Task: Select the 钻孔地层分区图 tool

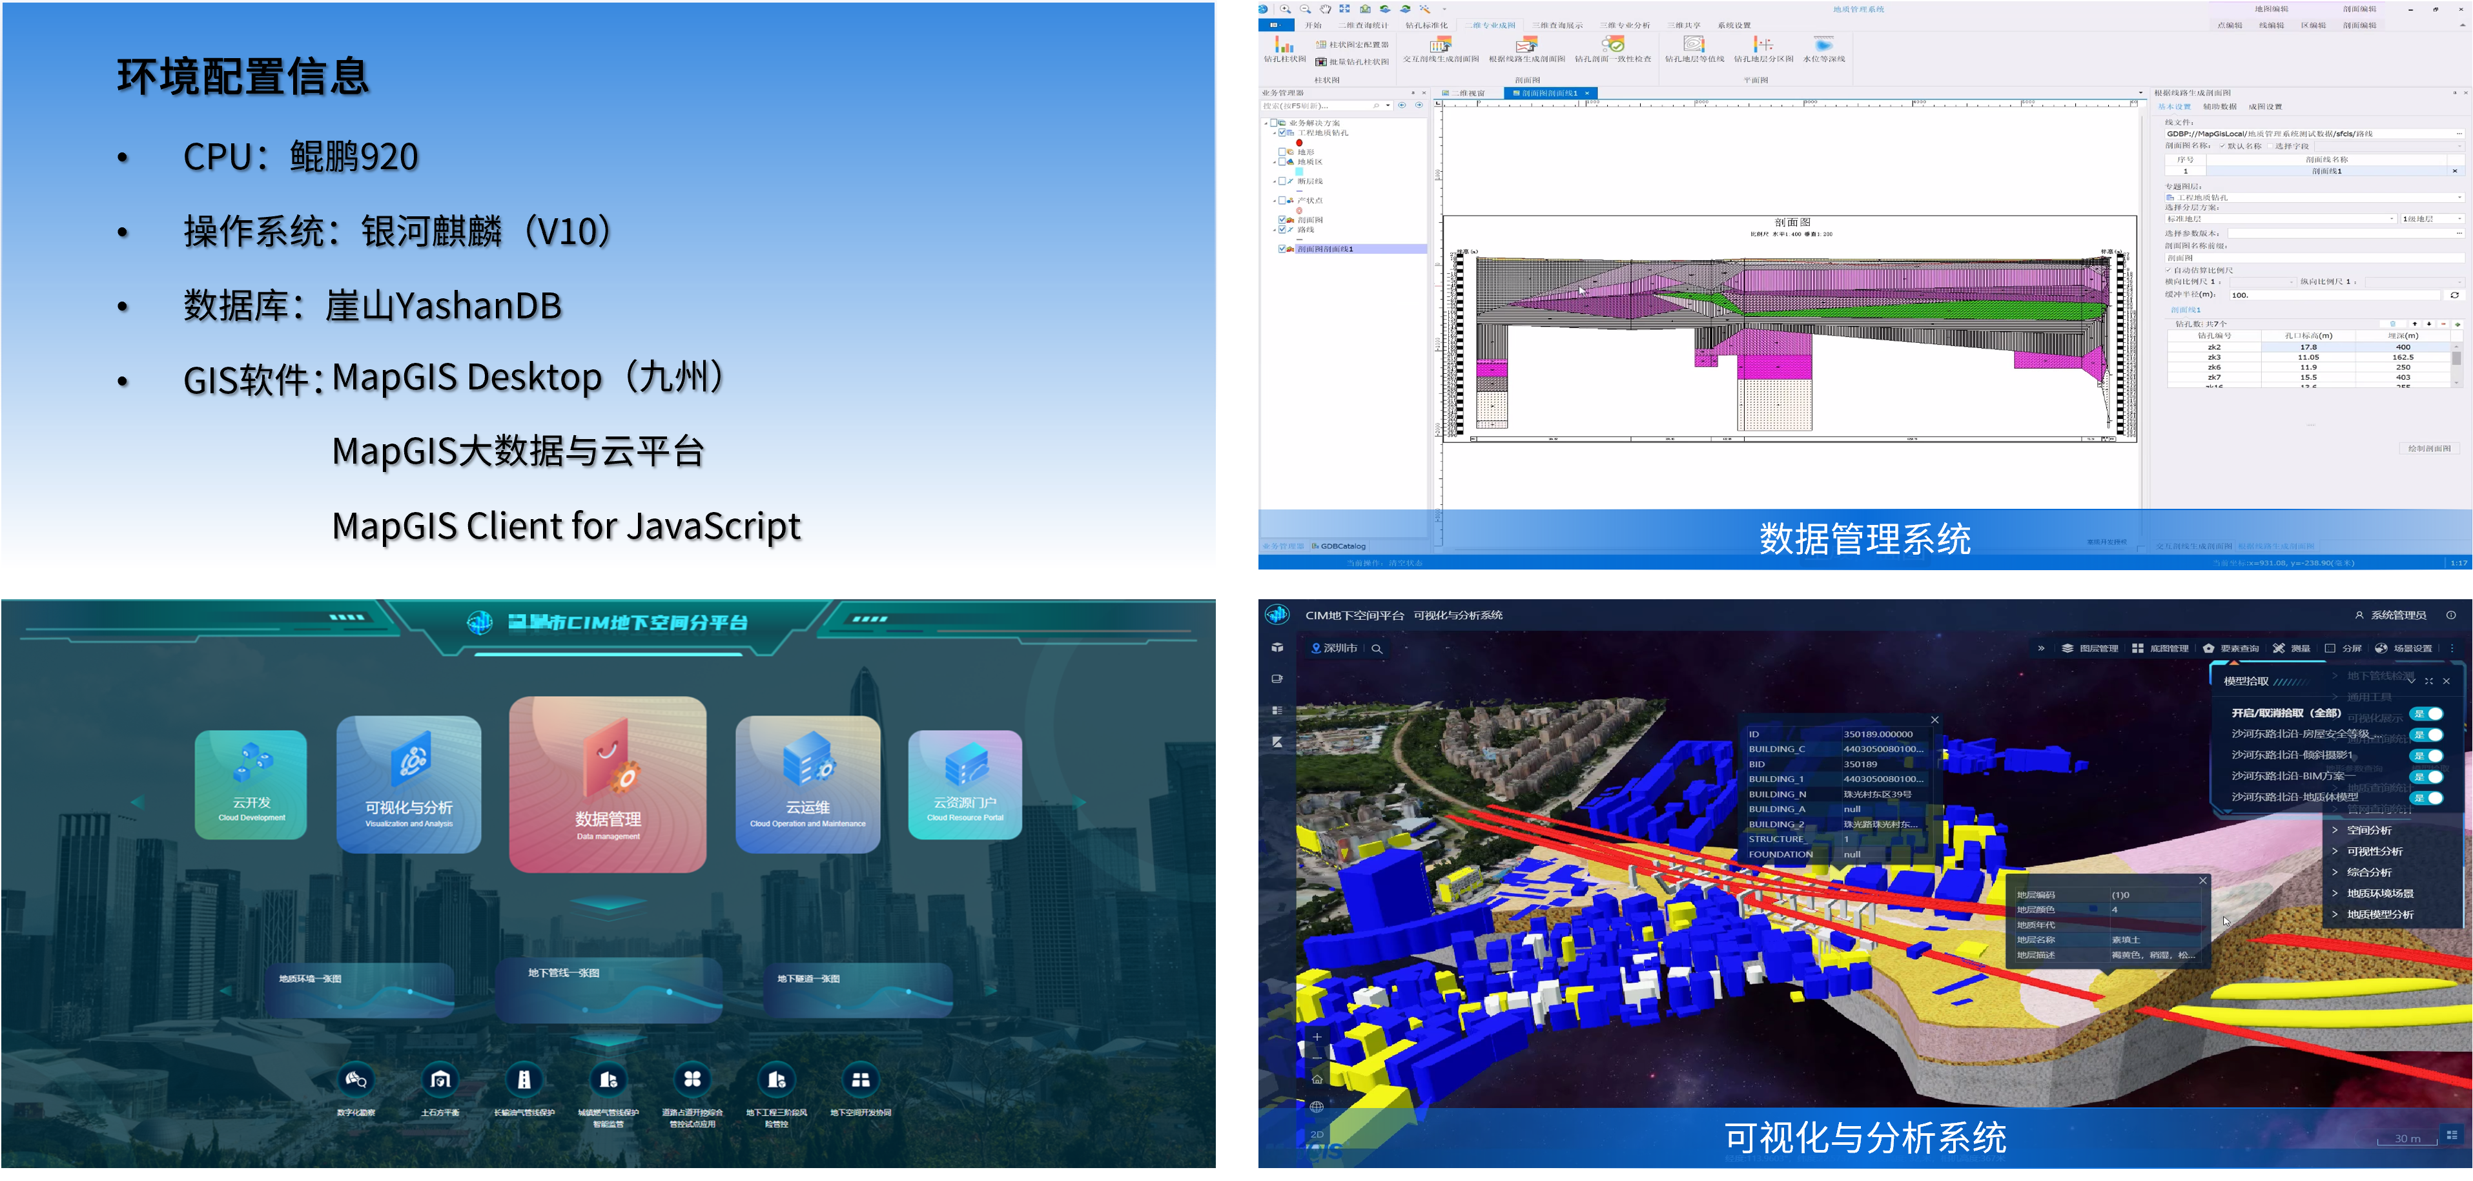Action: [x=1763, y=50]
